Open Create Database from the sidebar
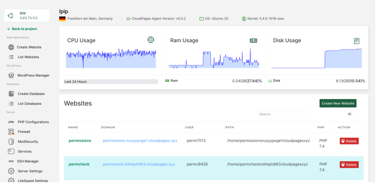This screenshot has height=184, width=379. pos(31,94)
